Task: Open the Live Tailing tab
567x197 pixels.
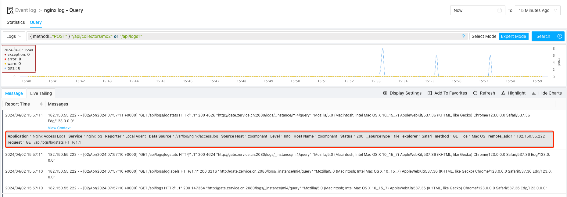Action: point(41,93)
